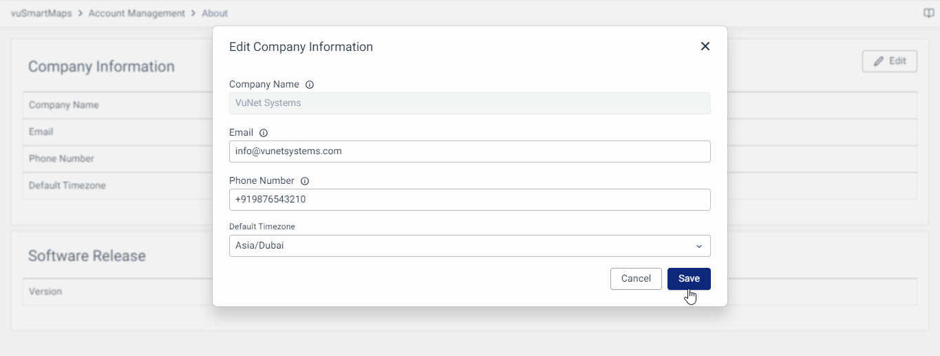The width and height of the screenshot is (940, 356).
Task: Click the info icon next to Email label
Action: (x=264, y=133)
